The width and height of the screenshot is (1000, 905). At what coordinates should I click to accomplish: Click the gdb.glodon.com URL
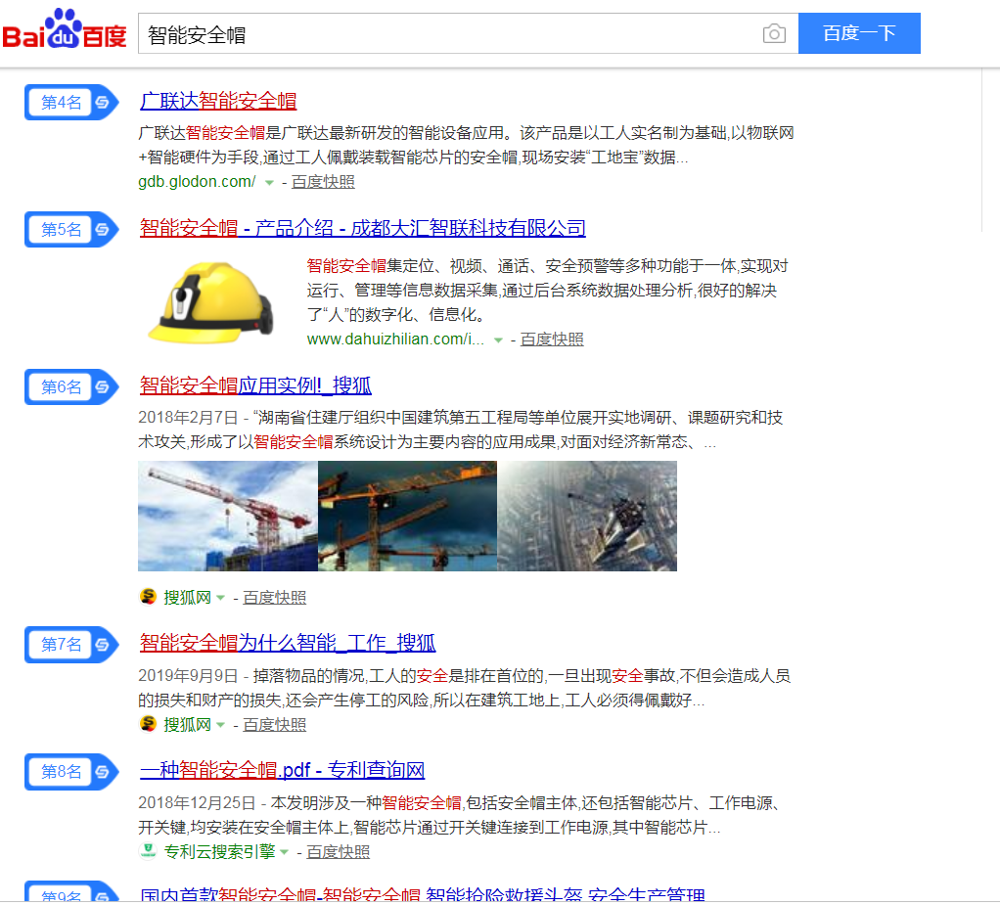(x=197, y=182)
